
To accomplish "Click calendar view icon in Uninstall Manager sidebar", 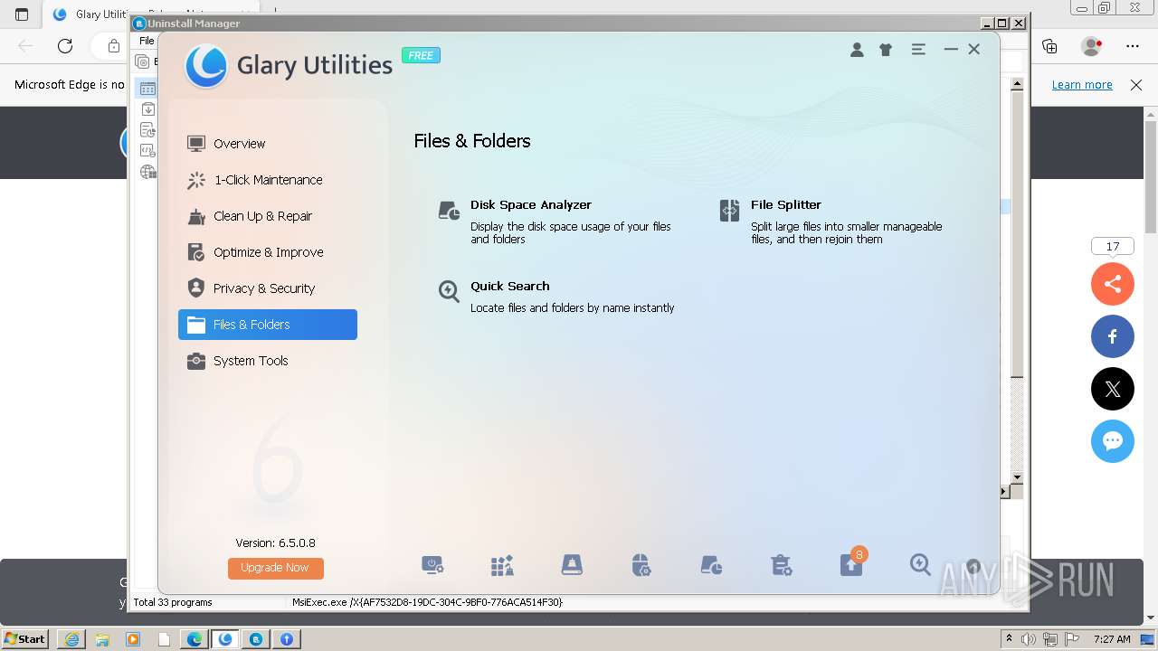I will (147, 89).
